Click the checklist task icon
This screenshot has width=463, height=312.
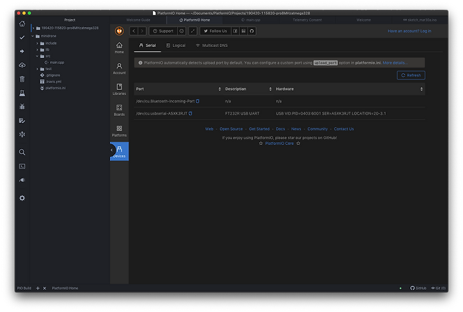coord(22,120)
